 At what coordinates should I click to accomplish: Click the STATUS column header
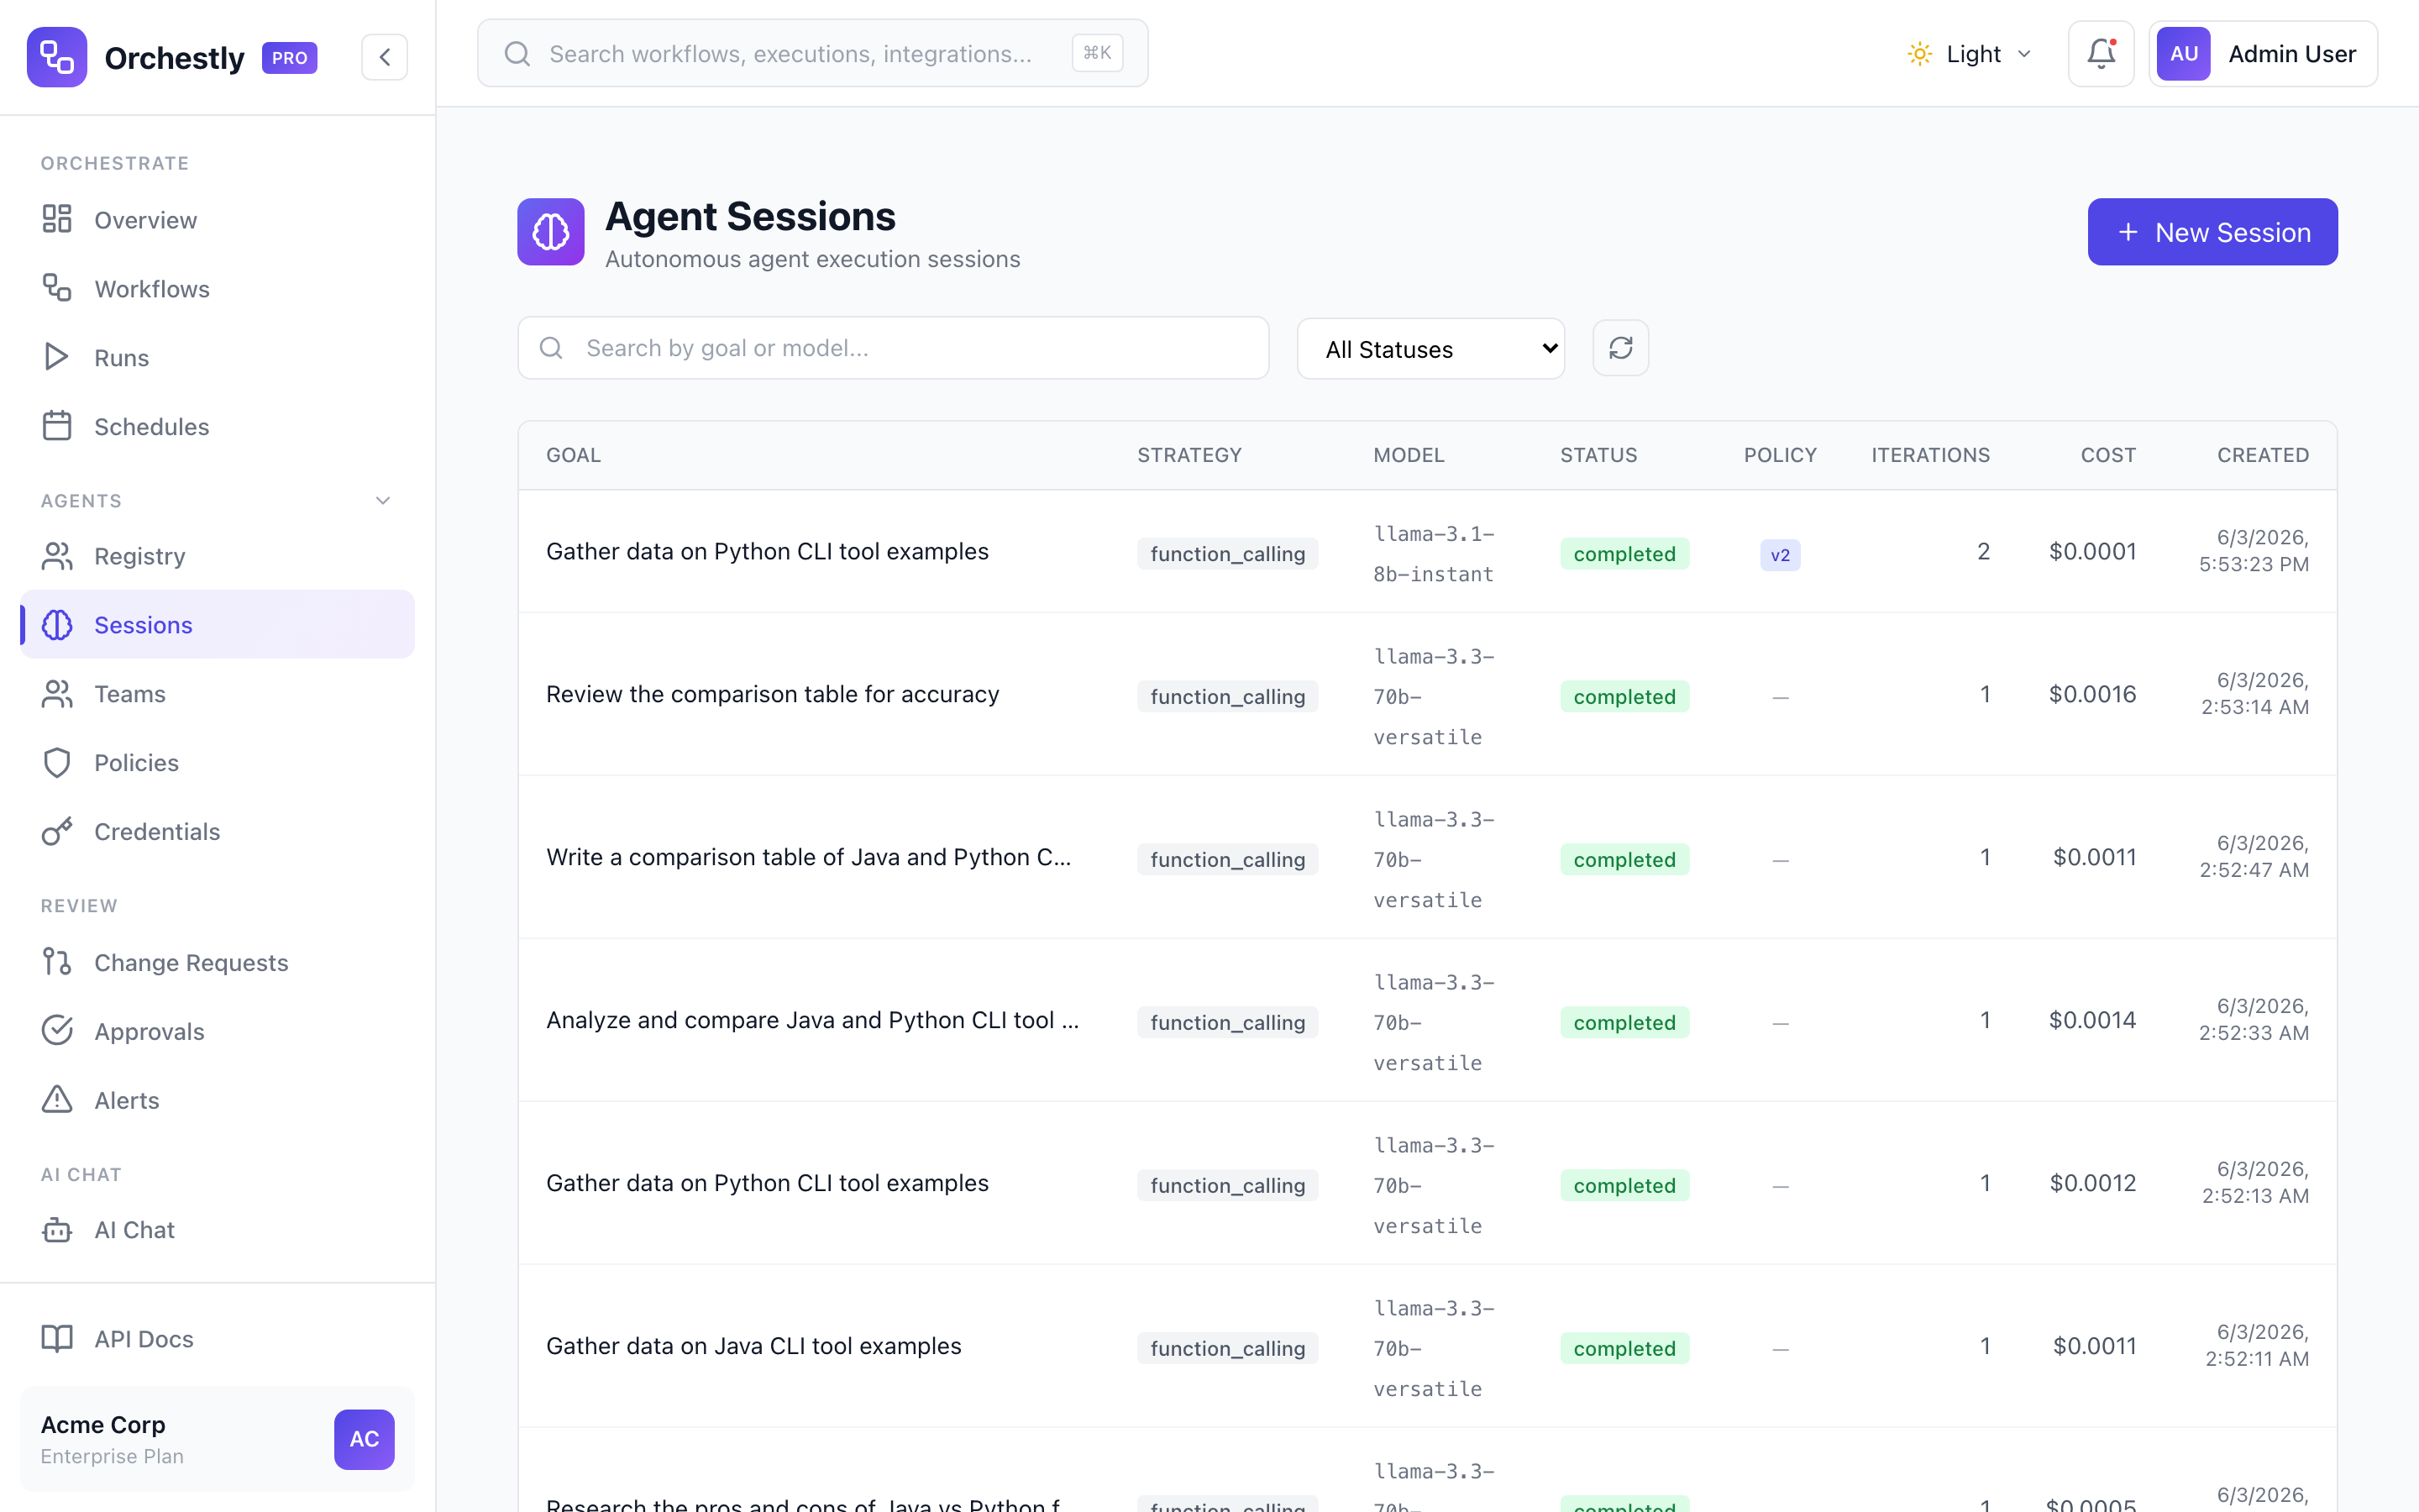(1598, 455)
